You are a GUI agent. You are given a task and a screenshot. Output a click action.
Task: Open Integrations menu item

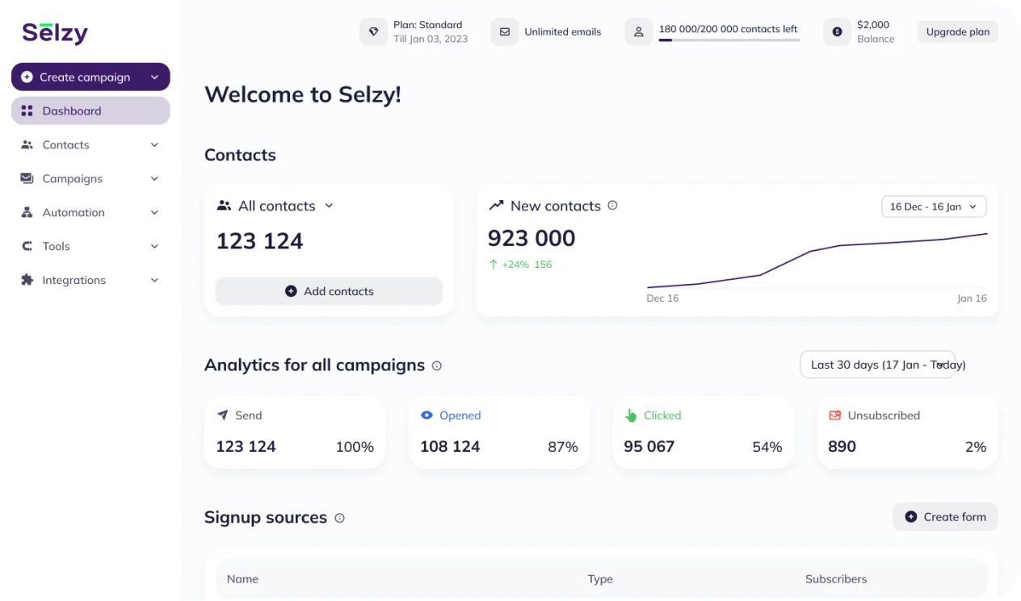point(90,281)
